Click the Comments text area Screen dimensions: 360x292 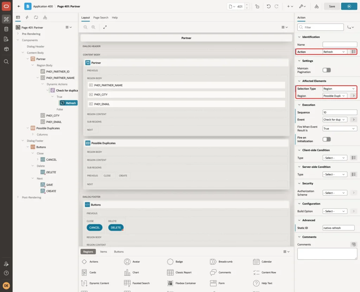pos(327,254)
